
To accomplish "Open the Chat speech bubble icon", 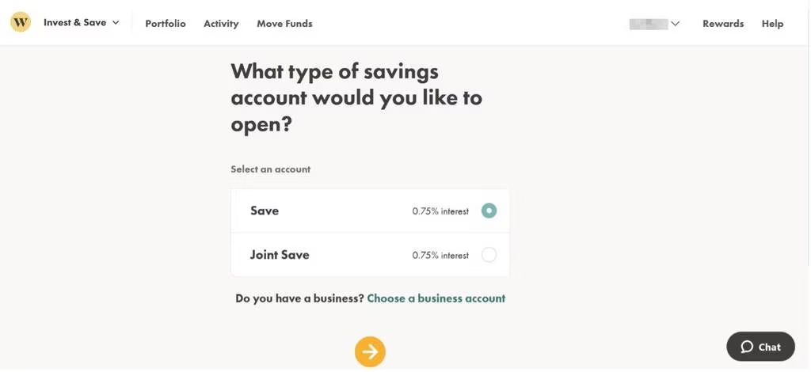I will pos(746,347).
